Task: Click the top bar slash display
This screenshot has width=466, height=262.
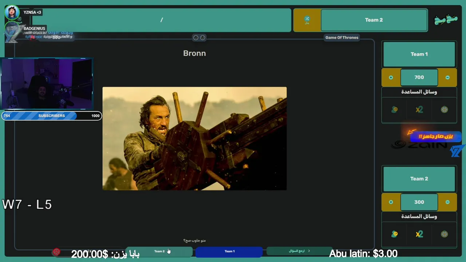Action: coord(162,20)
